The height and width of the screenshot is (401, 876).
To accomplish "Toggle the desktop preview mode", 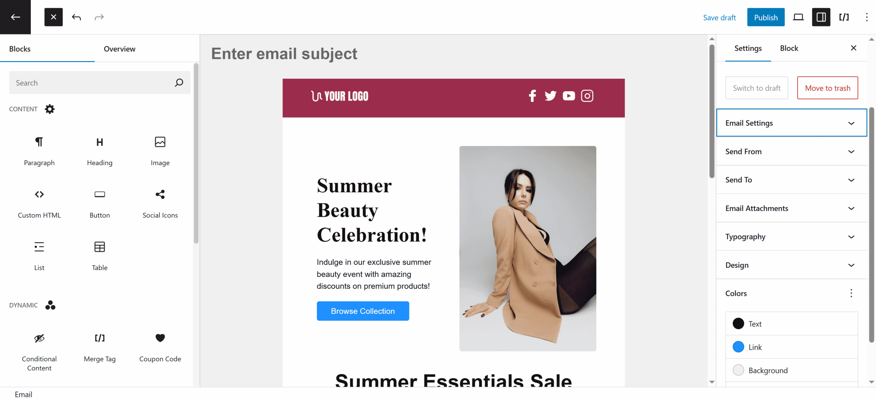I will click(x=798, y=17).
